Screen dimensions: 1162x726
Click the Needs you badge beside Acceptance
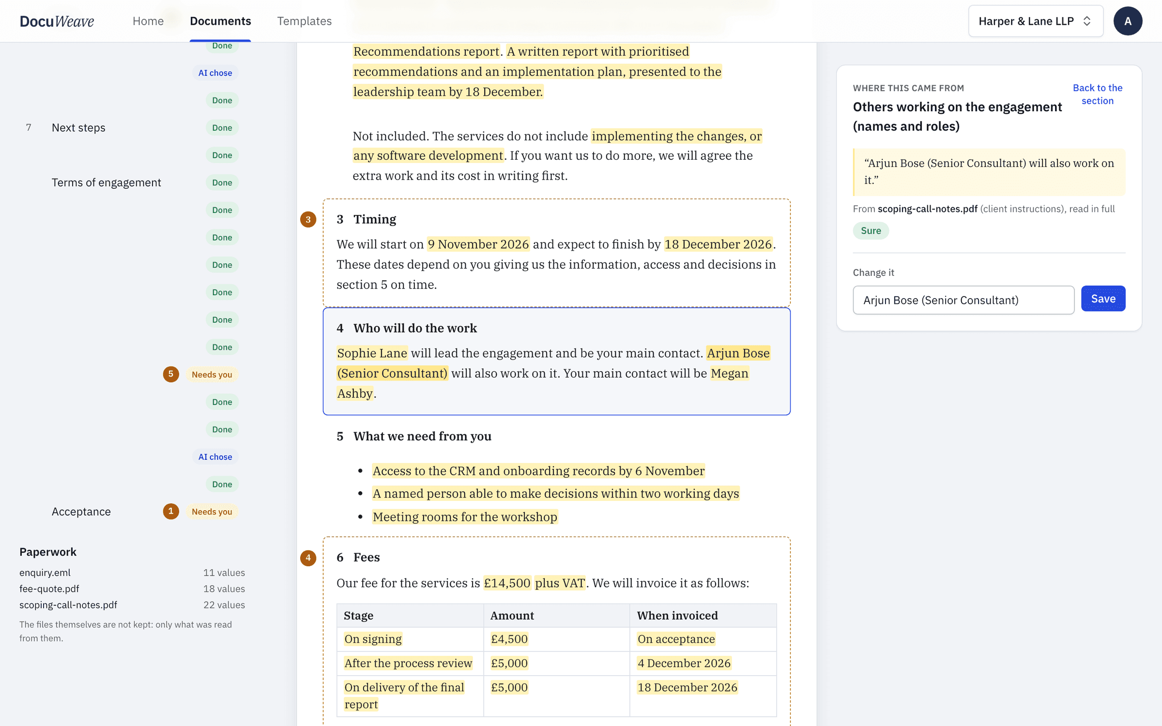212,512
